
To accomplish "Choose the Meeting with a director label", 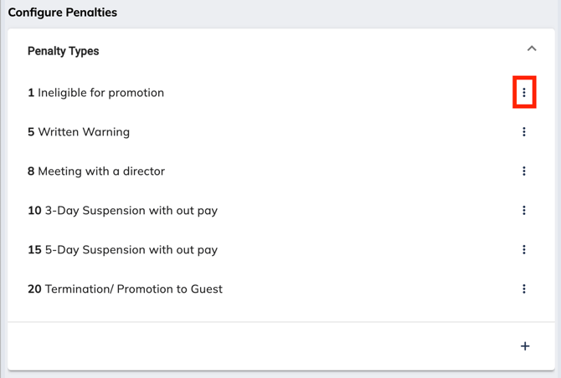I will pyautogui.click(x=101, y=171).
